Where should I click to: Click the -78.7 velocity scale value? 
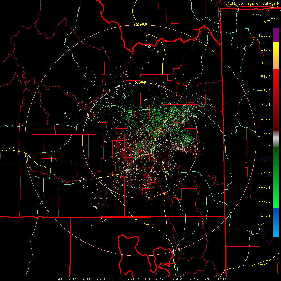pos(264,202)
